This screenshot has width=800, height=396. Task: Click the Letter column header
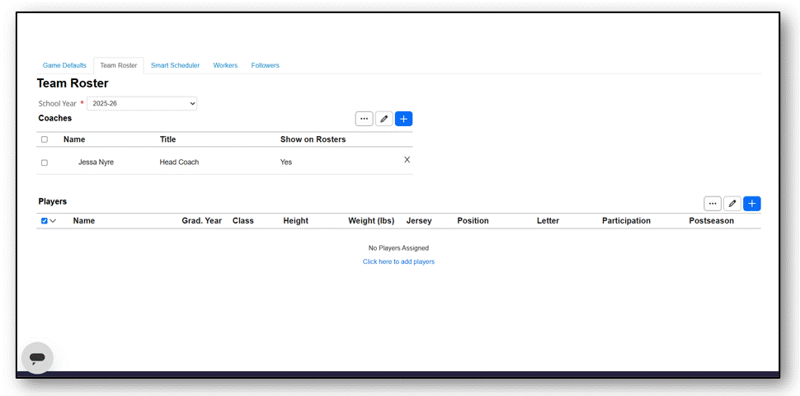coord(548,221)
